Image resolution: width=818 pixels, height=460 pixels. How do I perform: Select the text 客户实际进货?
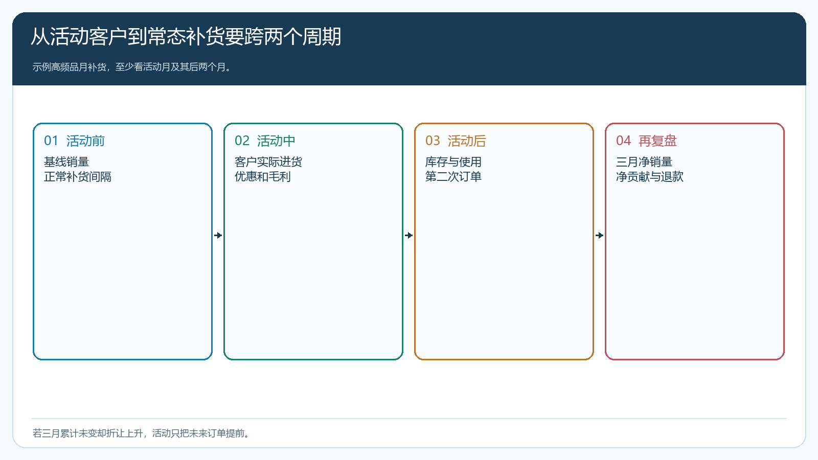tap(268, 162)
